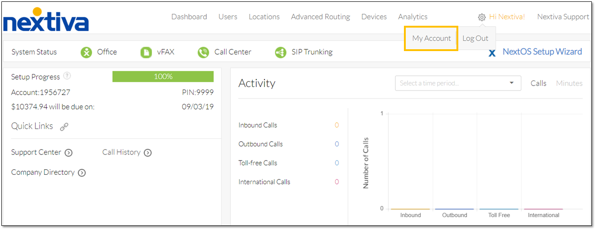Viewport: 596px width, 230px height.
Task: Open the Select a time period dropdown
Action: pyautogui.click(x=458, y=83)
